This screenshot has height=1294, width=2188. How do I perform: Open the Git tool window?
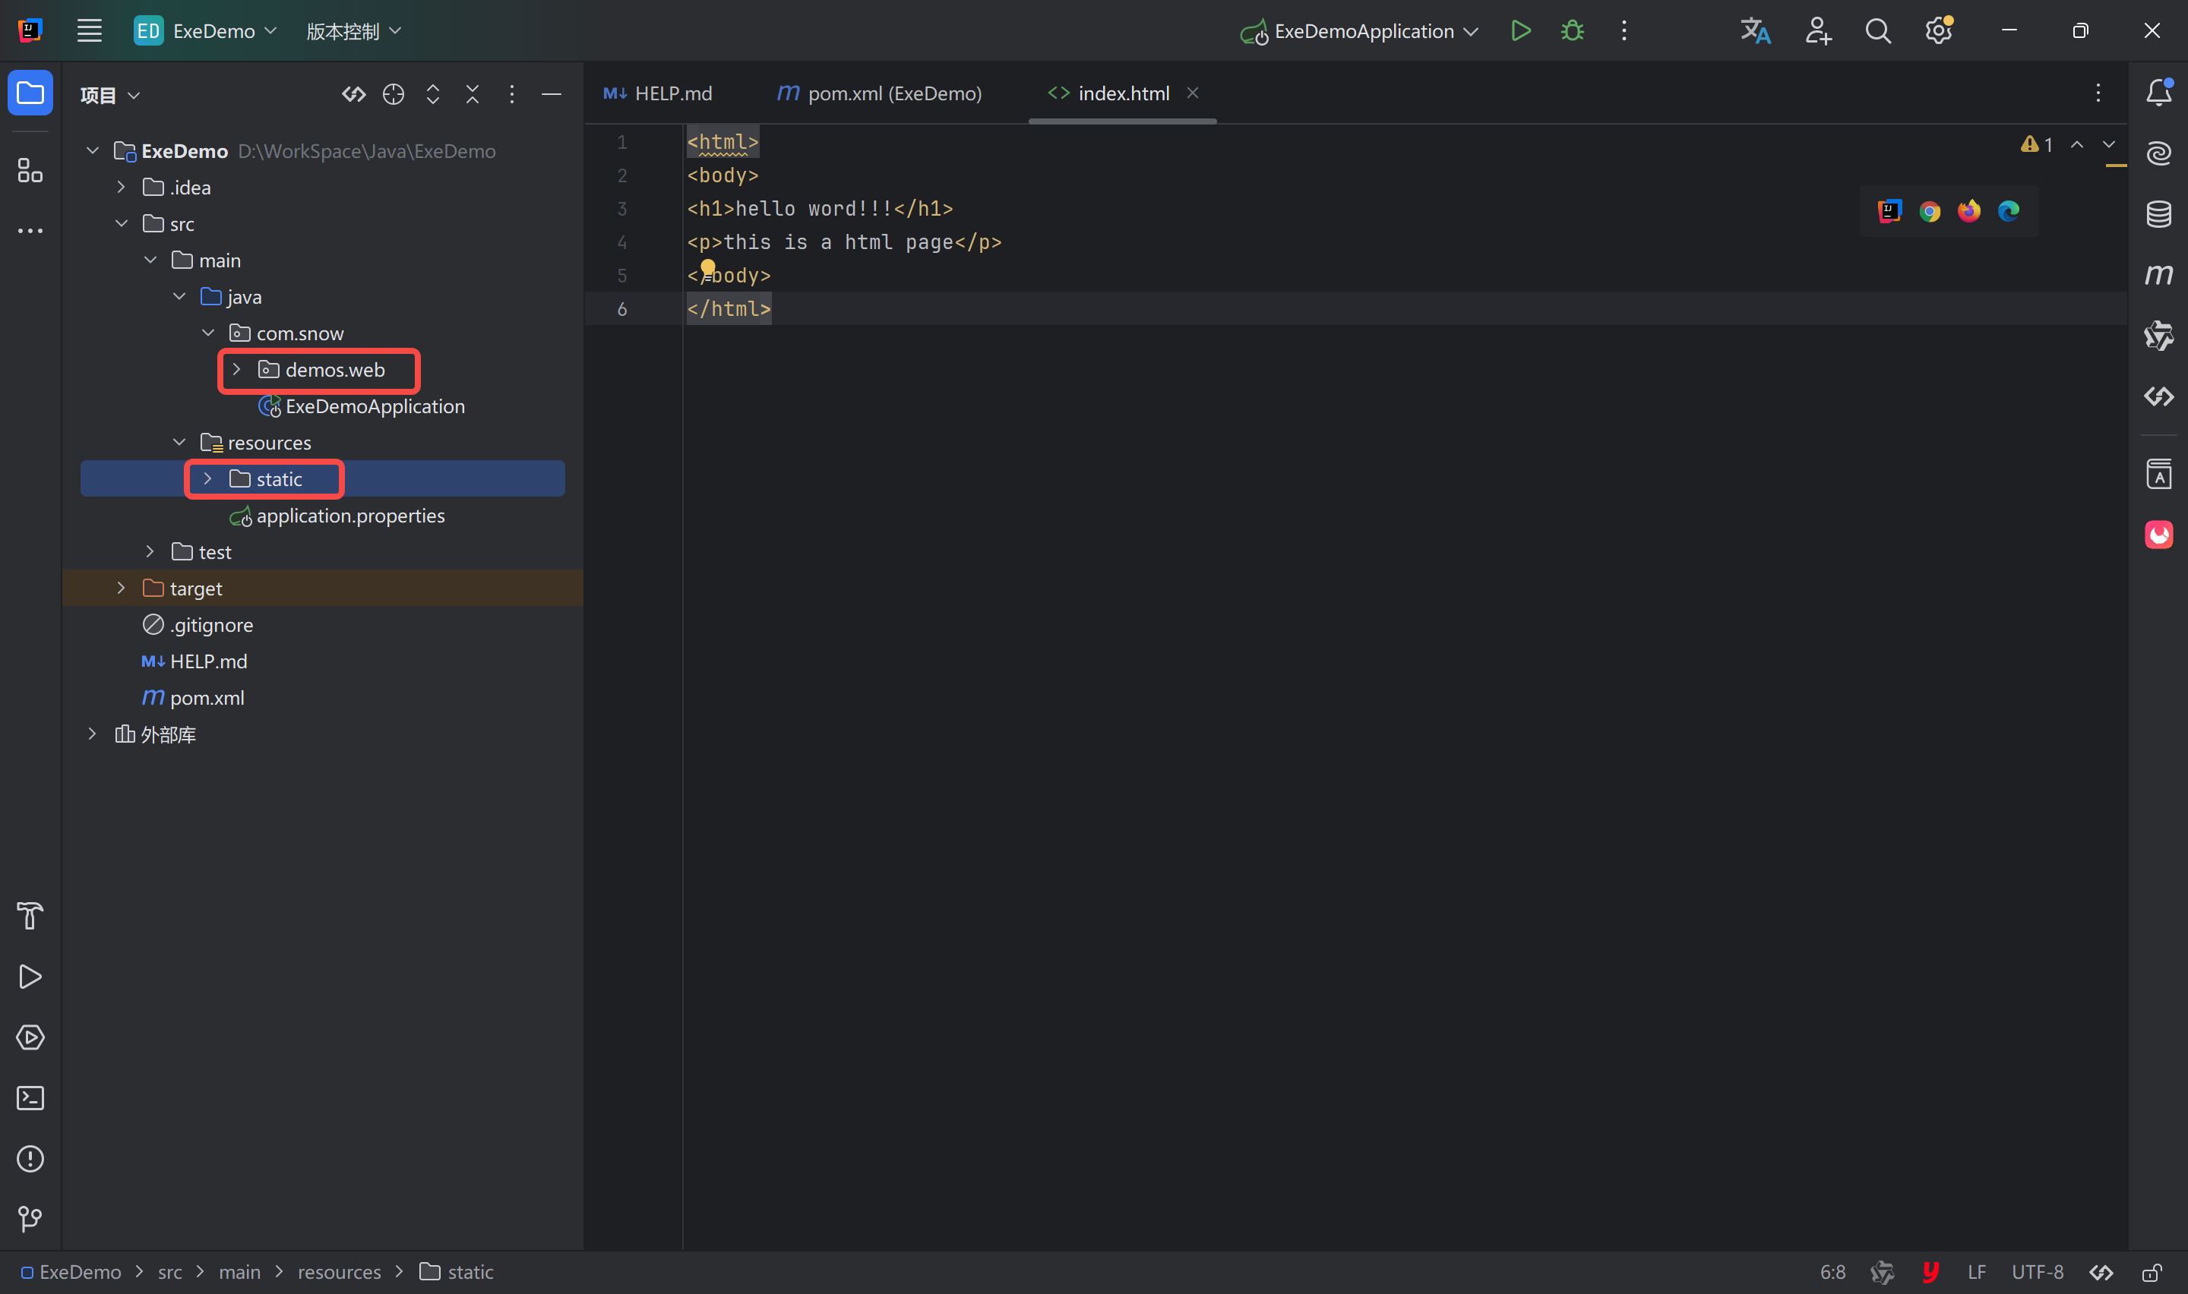point(30,1218)
